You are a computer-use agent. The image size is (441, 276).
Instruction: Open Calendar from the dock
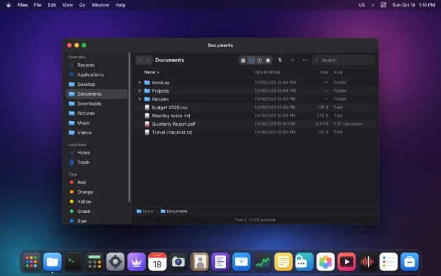157,262
